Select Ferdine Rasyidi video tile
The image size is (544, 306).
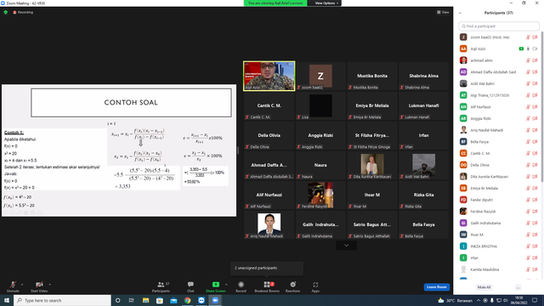pos(320,195)
